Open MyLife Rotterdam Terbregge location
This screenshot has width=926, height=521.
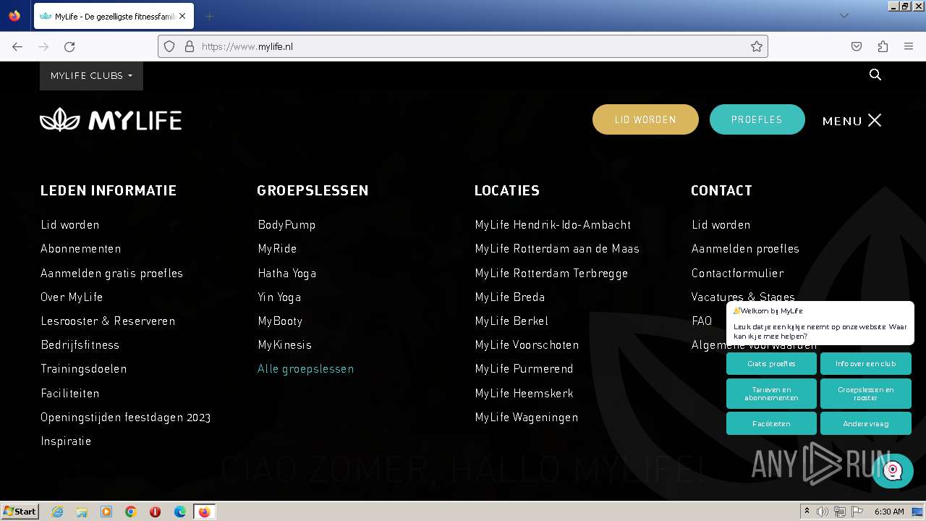click(551, 273)
